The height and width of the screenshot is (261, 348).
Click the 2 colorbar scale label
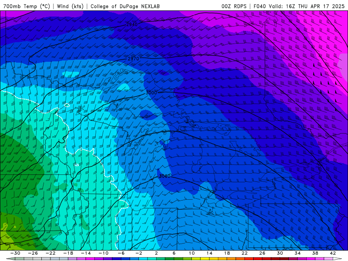tap(157, 253)
